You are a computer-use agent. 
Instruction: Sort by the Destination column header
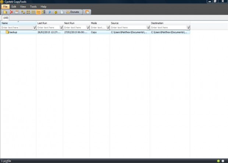click(x=170, y=23)
